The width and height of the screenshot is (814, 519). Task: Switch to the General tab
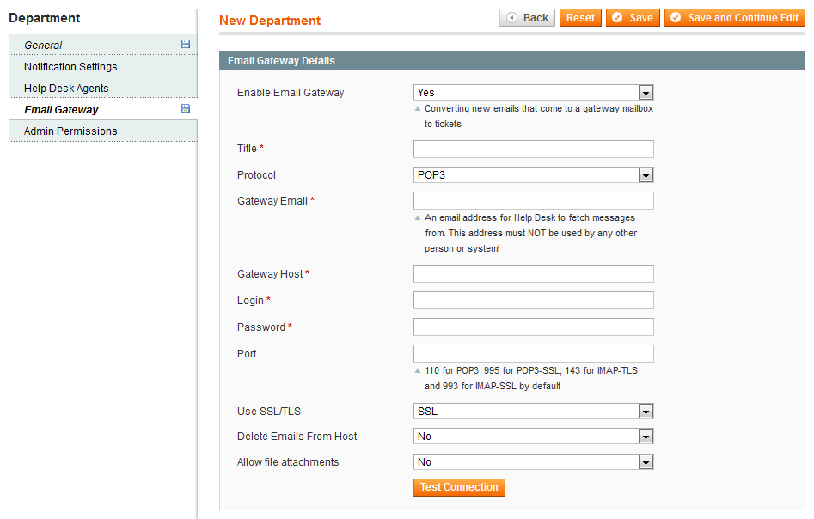[x=43, y=46]
